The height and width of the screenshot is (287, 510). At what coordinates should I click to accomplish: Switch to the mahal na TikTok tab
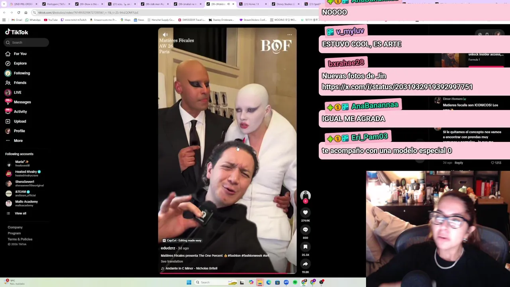187,4
